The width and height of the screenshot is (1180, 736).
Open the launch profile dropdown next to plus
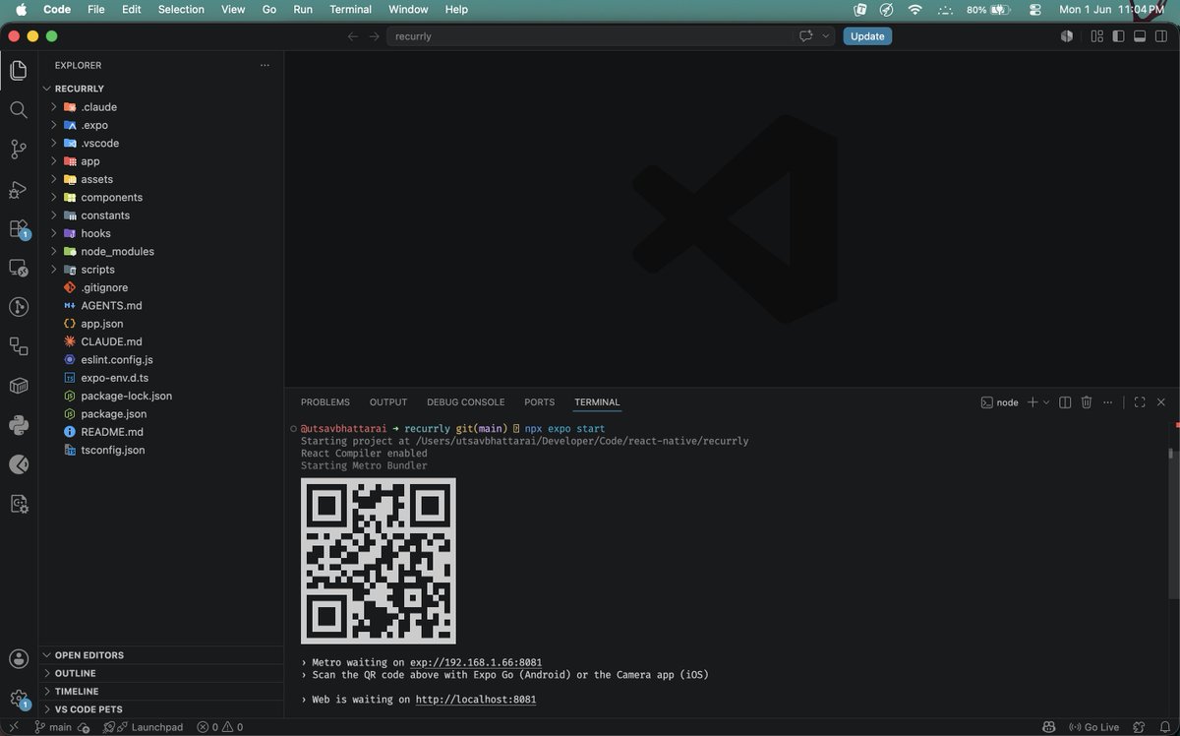coord(1046,402)
